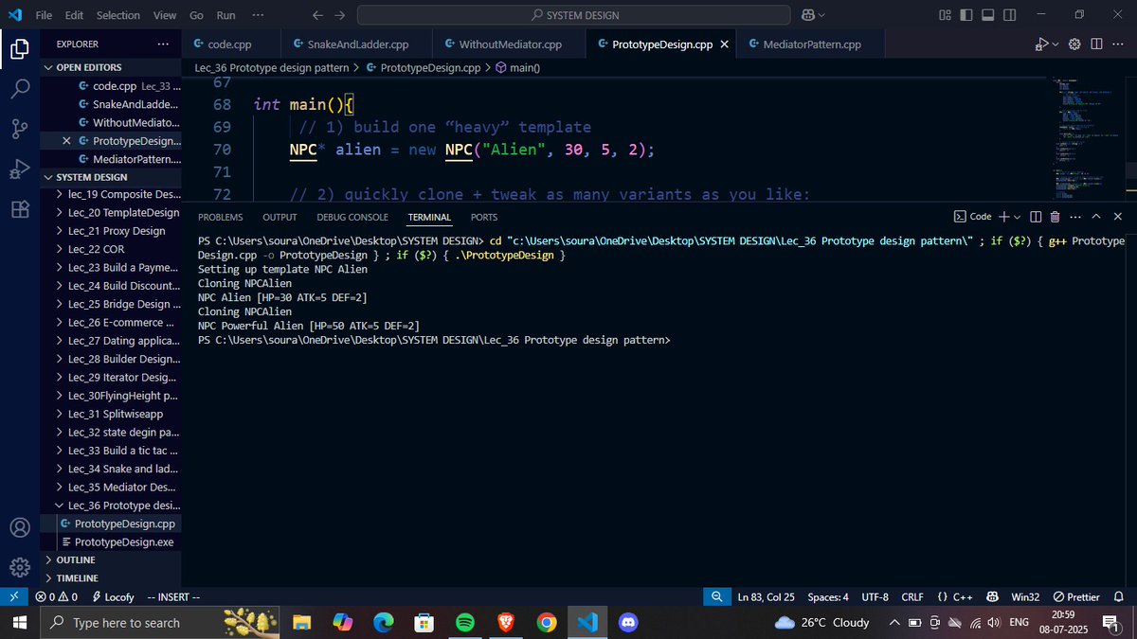Open Customize Layout icon
Screen dimensions: 1137x639
(945, 15)
